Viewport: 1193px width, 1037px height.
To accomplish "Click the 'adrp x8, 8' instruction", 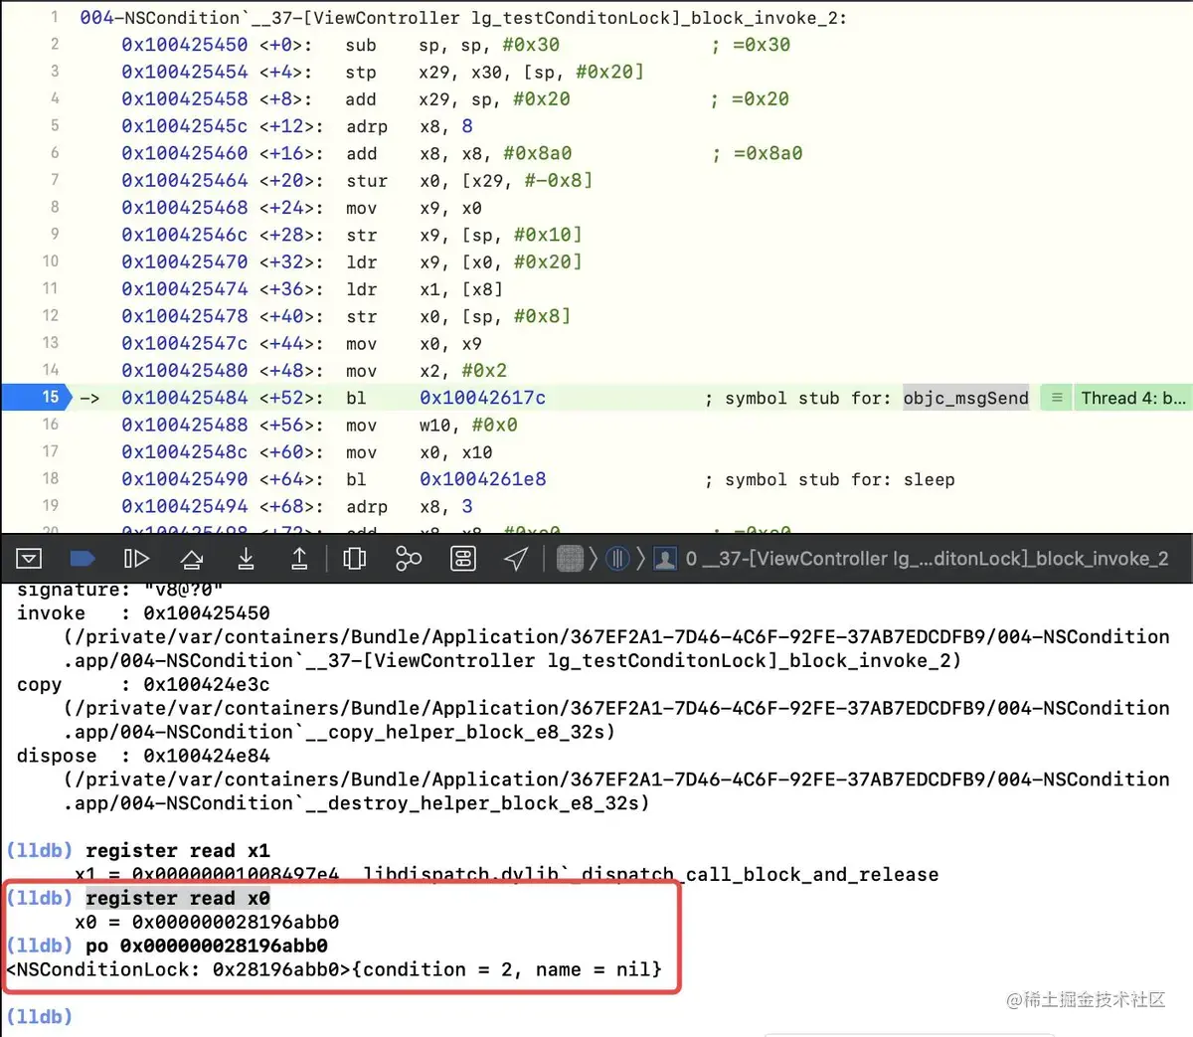I will (410, 126).
